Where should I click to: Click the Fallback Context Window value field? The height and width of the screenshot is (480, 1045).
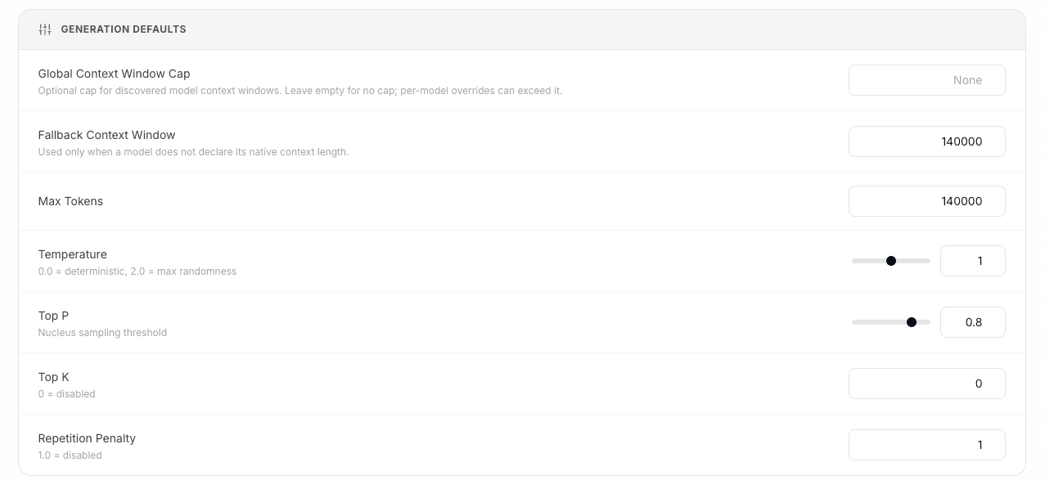click(926, 141)
